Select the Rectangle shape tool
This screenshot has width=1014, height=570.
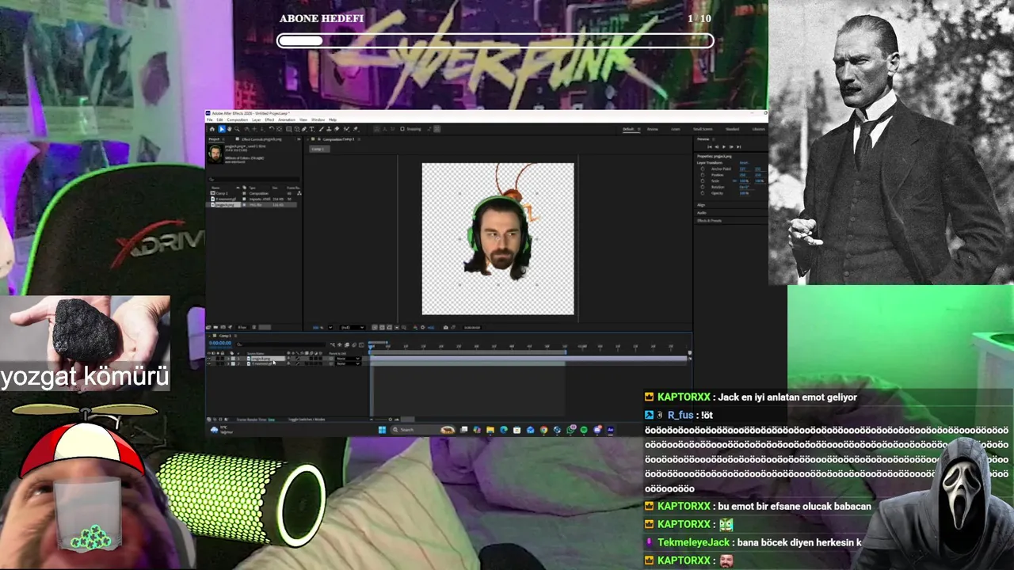point(289,129)
